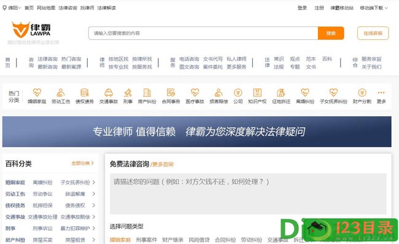Open the 绵阳 city dropdown
Screen dimensions: 399x244
pos(14,8)
